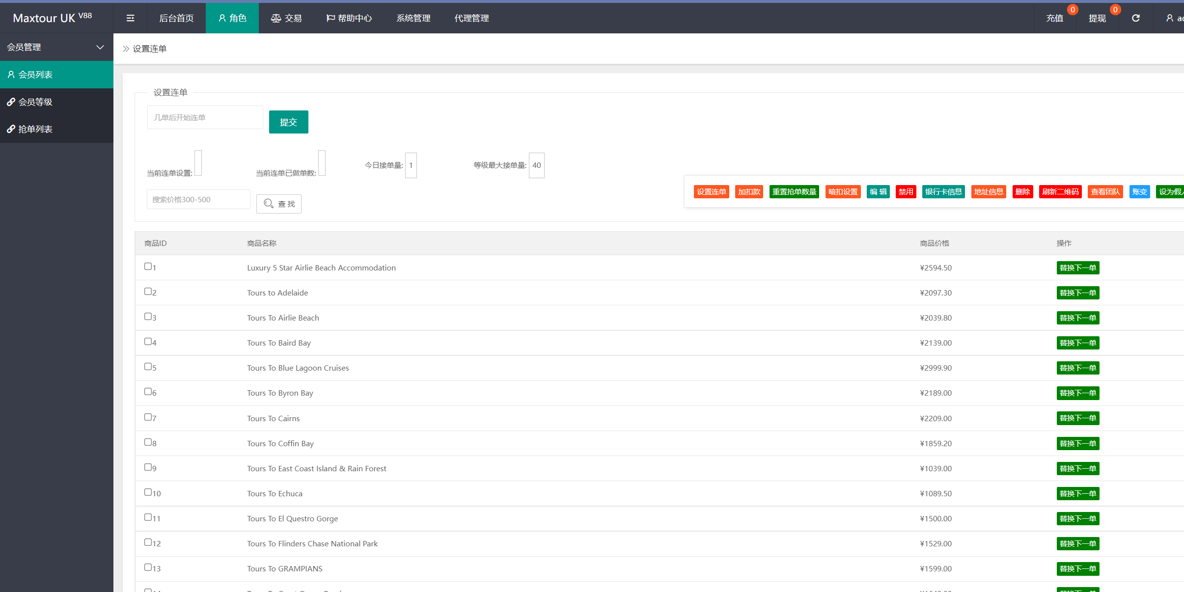Check the box for product ID 1
Viewport: 1184px width, 592px height.
coord(148,267)
